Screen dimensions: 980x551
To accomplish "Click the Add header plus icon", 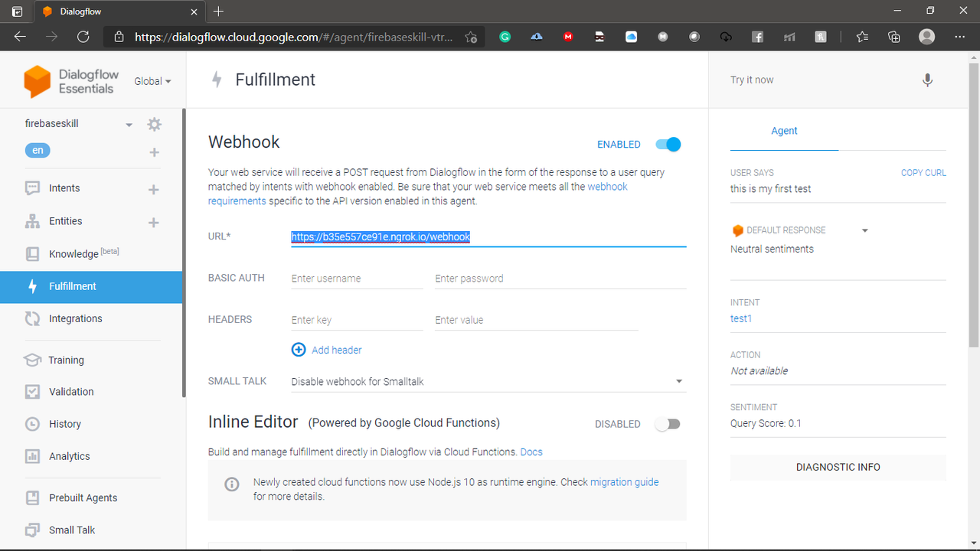I will pyautogui.click(x=299, y=350).
